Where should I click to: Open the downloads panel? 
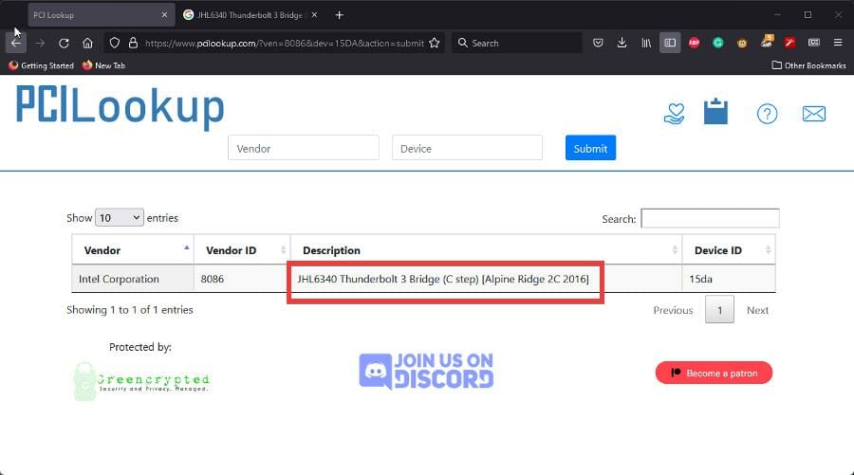click(622, 43)
